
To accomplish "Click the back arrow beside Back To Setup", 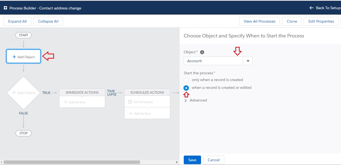I will pos(311,8).
